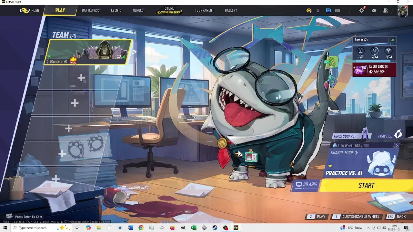Click the chat bubble icon
413x232 pixels.
pyautogui.click(x=9, y=216)
